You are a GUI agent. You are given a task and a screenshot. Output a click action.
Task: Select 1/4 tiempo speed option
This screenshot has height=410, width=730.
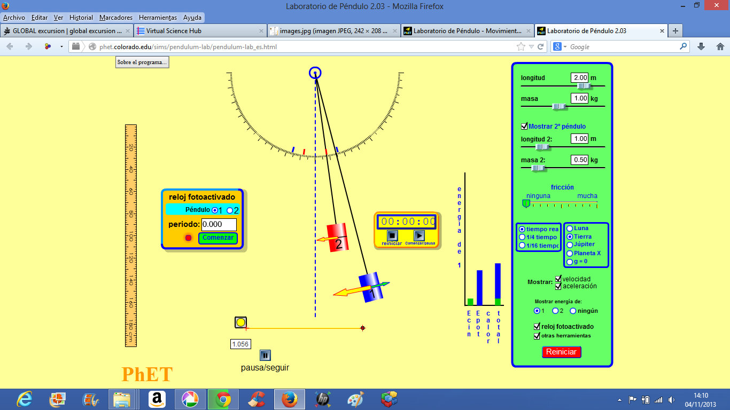coord(522,237)
